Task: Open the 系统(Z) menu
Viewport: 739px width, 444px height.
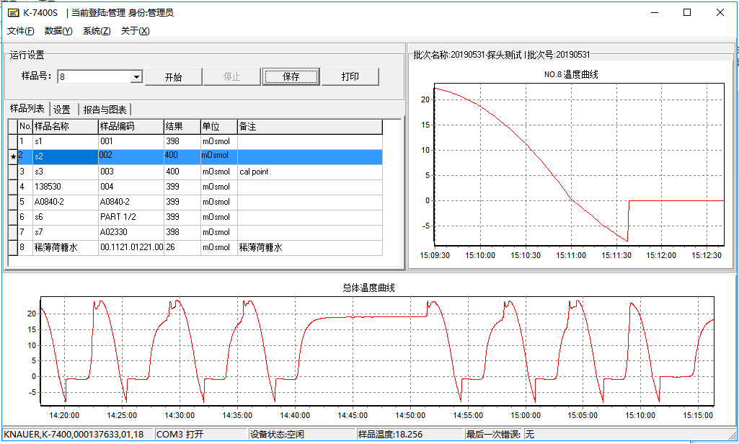Action: pyautogui.click(x=97, y=31)
